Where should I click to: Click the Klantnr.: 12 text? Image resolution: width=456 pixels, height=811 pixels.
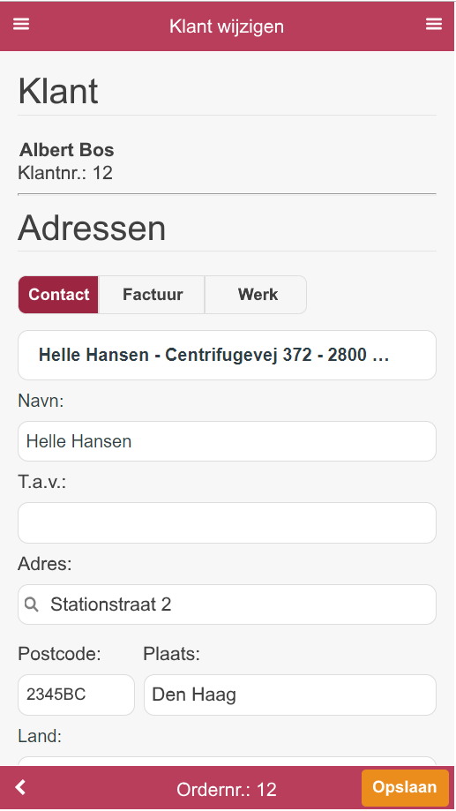pos(65,173)
